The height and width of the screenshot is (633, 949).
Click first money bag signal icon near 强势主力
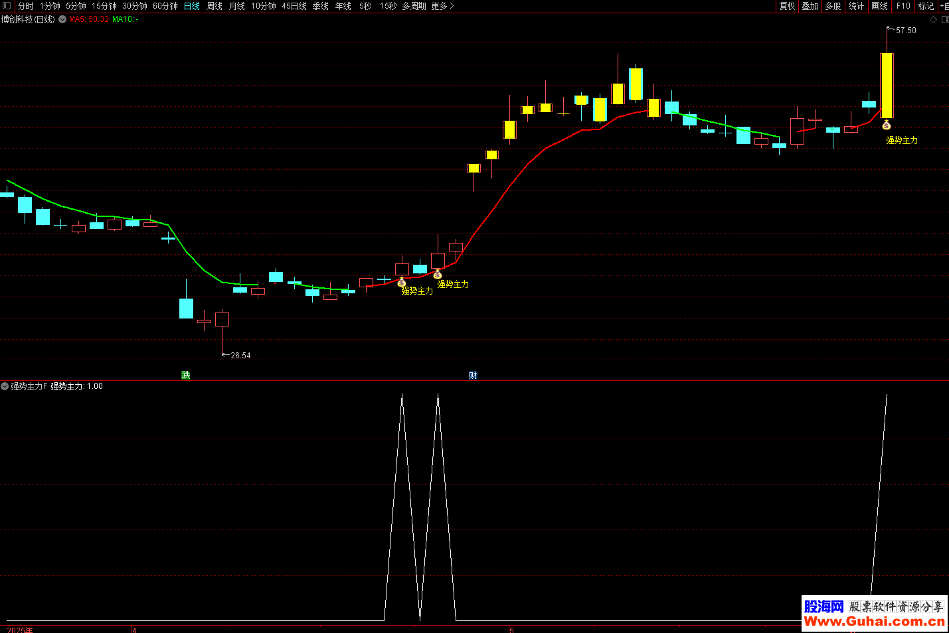(x=402, y=283)
